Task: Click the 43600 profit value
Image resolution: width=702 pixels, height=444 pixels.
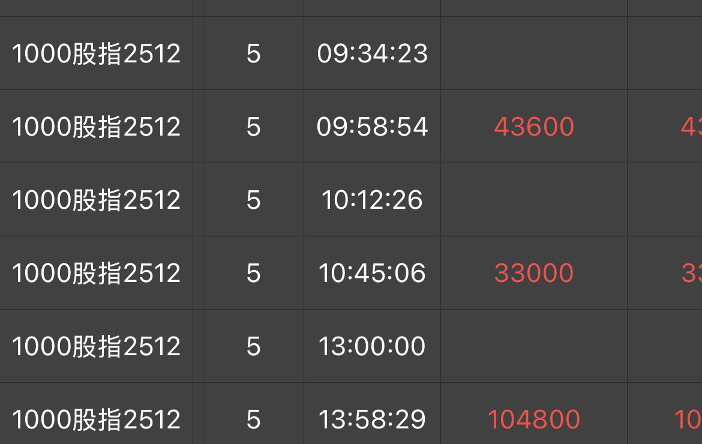Action: tap(534, 127)
